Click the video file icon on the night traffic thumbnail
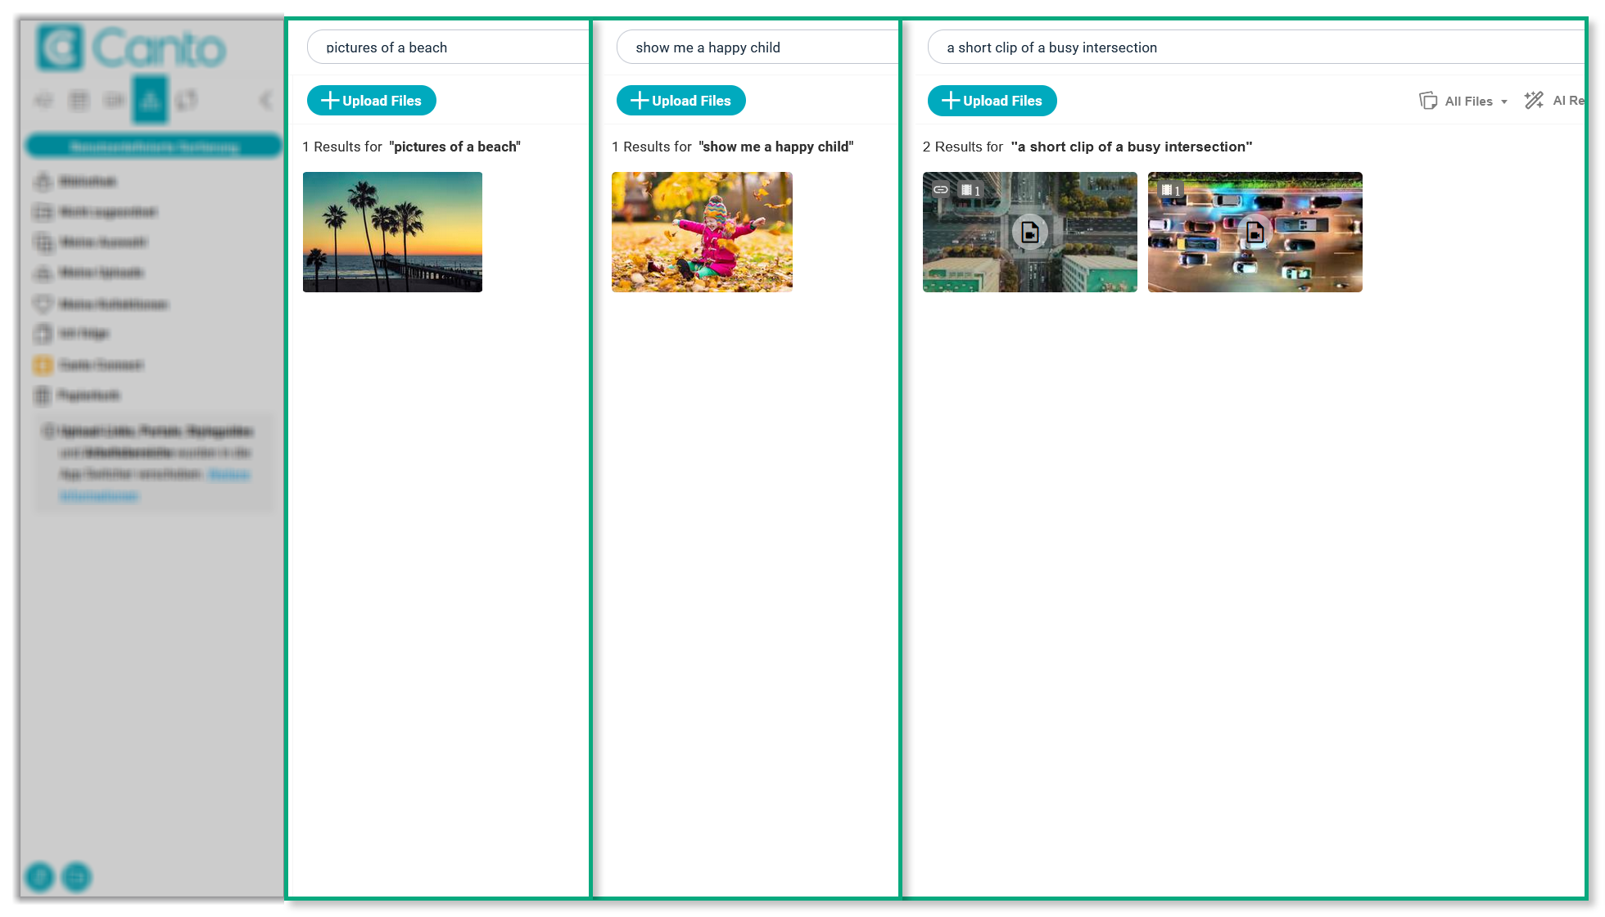1605x917 pixels. [x=1255, y=233]
